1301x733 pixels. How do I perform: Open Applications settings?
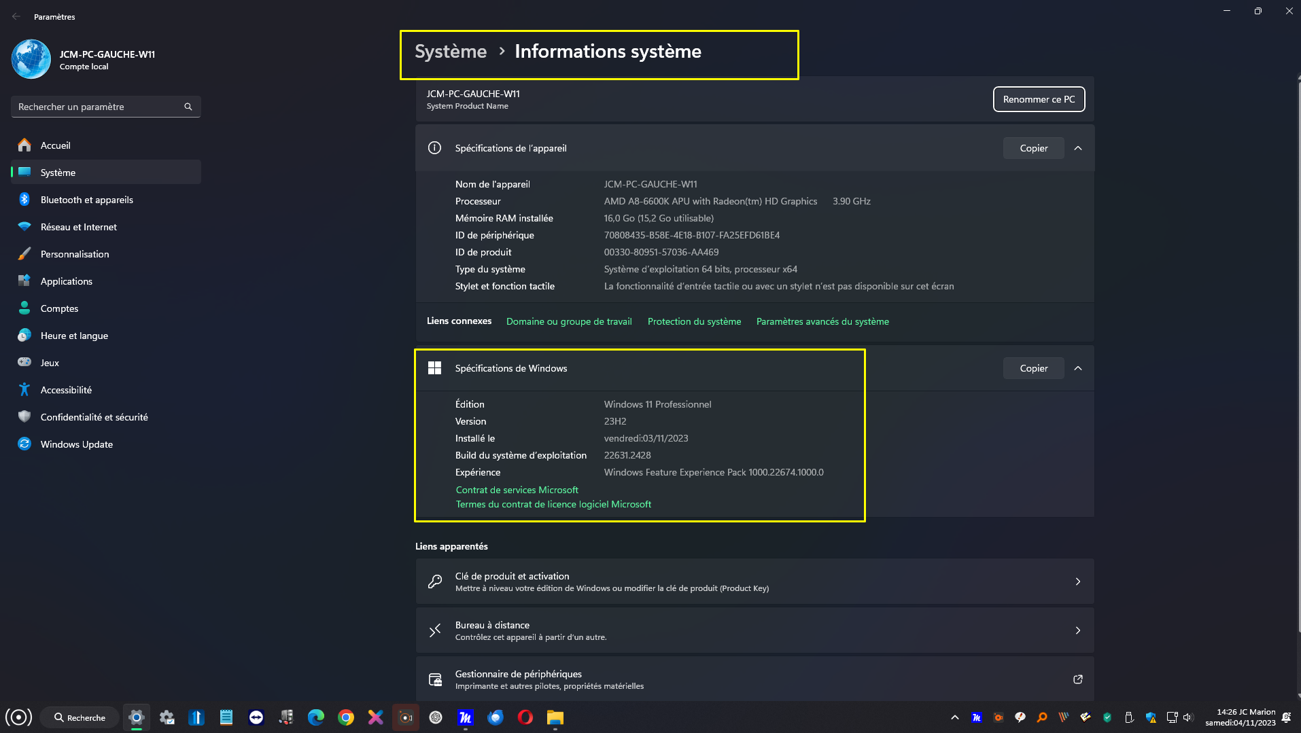pyautogui.click(x=106, y=281)
